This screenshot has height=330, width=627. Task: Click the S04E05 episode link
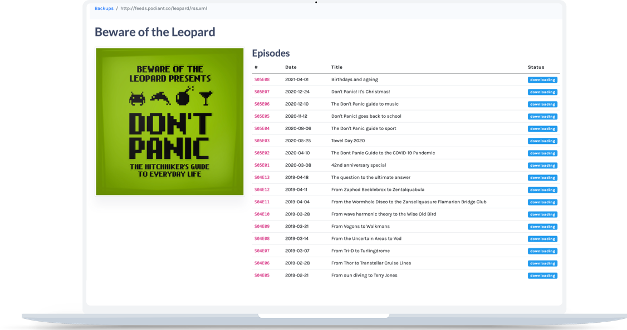click(x=262, y=275)
